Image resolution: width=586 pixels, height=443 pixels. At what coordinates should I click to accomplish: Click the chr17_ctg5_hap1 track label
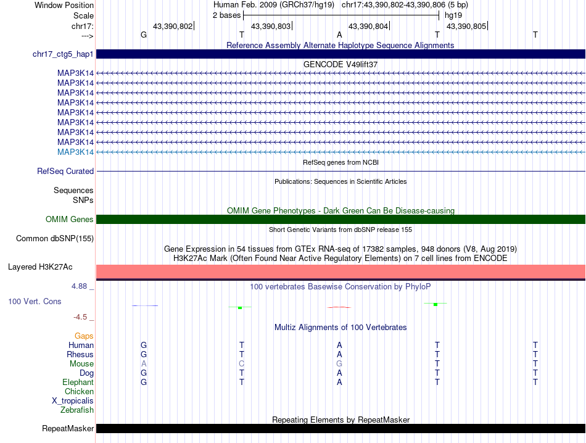pyautogui.click(x=63, y=54)
